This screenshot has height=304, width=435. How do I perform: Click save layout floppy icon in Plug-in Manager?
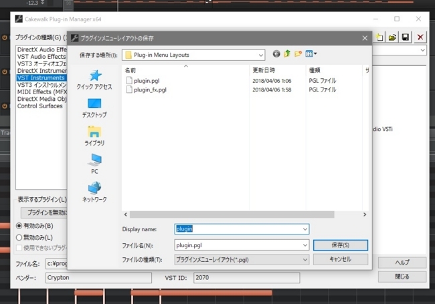[x=406, y=37]
